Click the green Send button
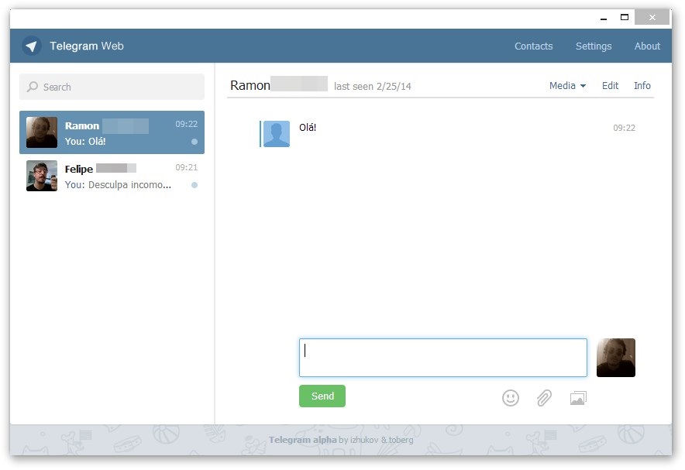 coord(322,396)
